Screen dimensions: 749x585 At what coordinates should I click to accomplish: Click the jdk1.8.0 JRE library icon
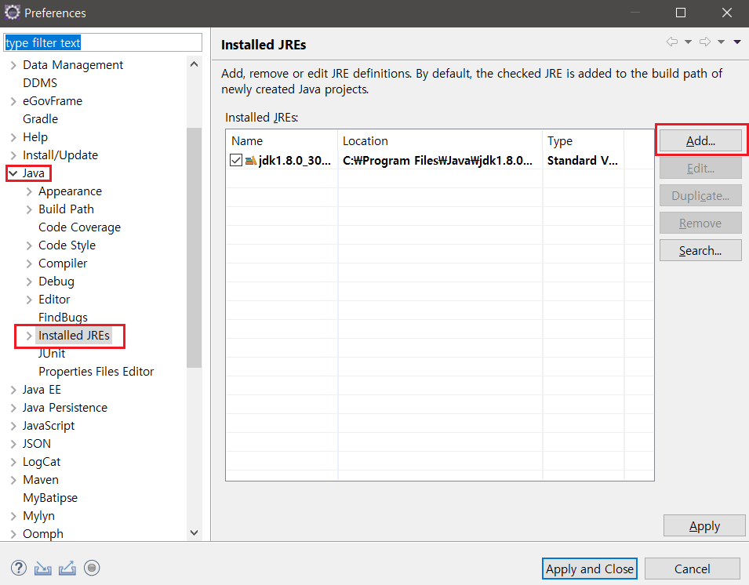click(251, 161)
